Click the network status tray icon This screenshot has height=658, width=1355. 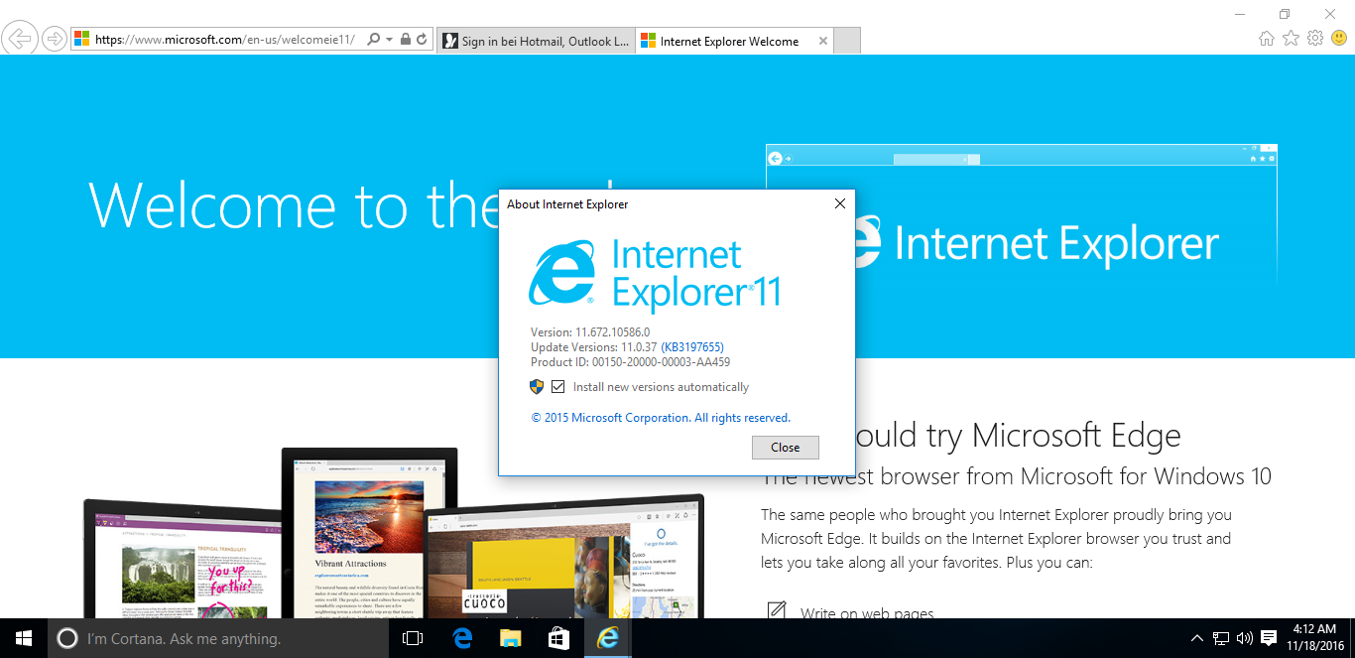[1221, 638]
